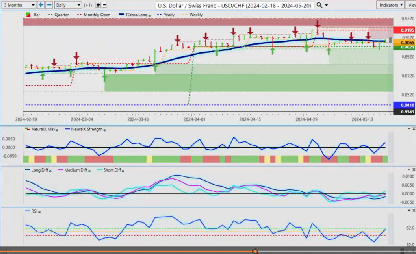Open the Daily interval dropdown

(68, 5)
